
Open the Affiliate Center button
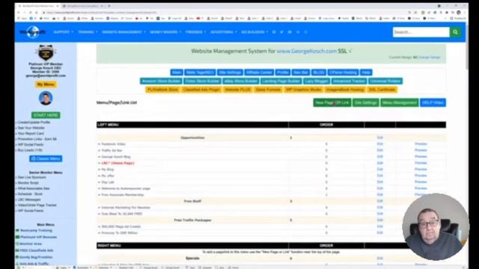tap(259, 72)
